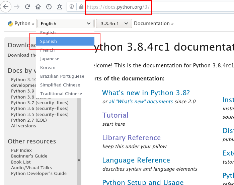Open Python 3.6 (security-fixes) docs
The height and width of the screenshot is (185, 234).
pyautogui.click(x=40, y=108)
